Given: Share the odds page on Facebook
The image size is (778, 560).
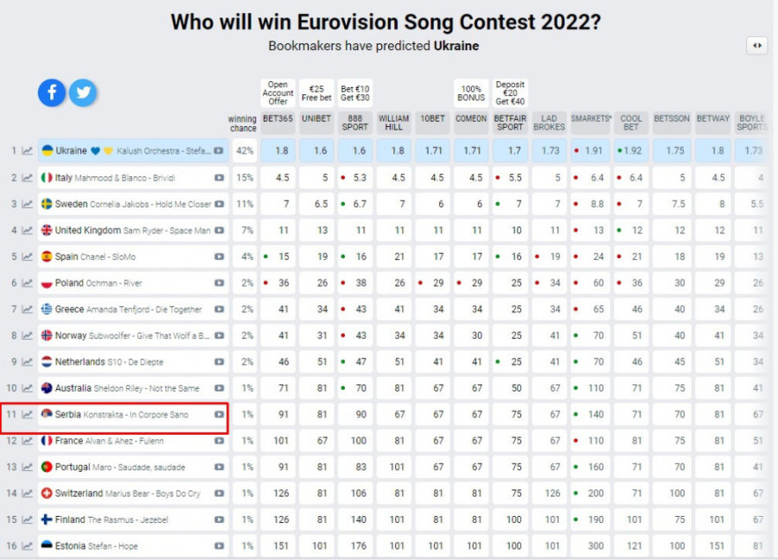Looking at the screenshot, I should 51,92.
